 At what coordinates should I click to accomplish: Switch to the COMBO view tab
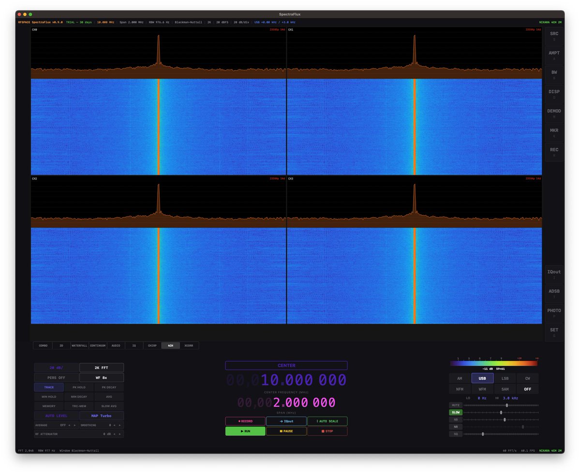click(x=43, y=346)
